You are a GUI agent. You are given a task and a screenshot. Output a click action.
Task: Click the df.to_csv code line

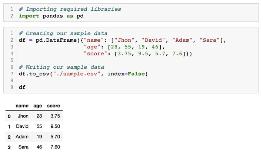83,74
